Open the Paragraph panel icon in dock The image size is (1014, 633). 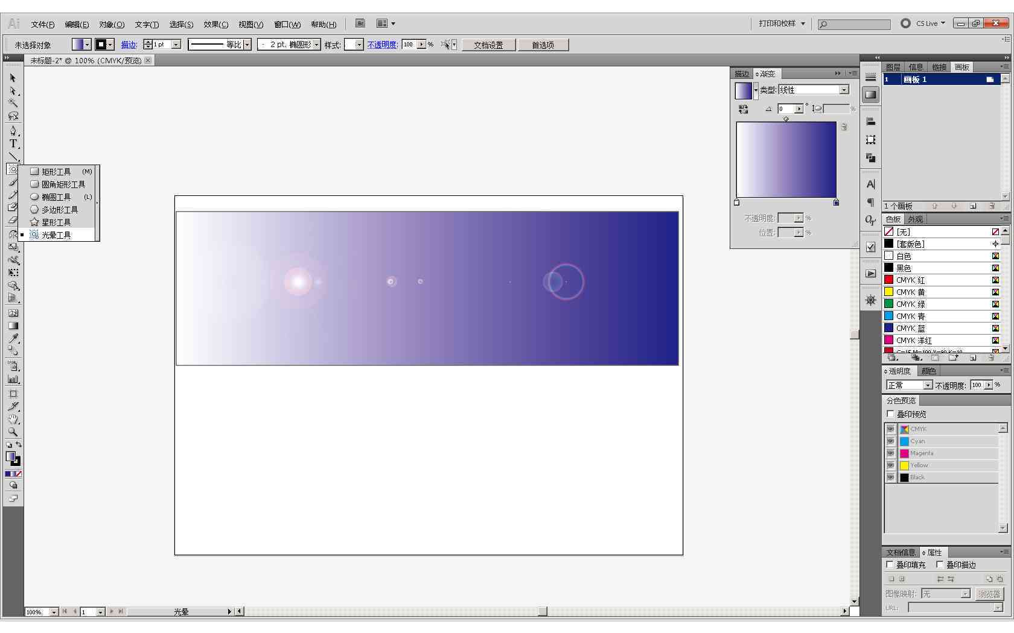[x=870, y=203]
